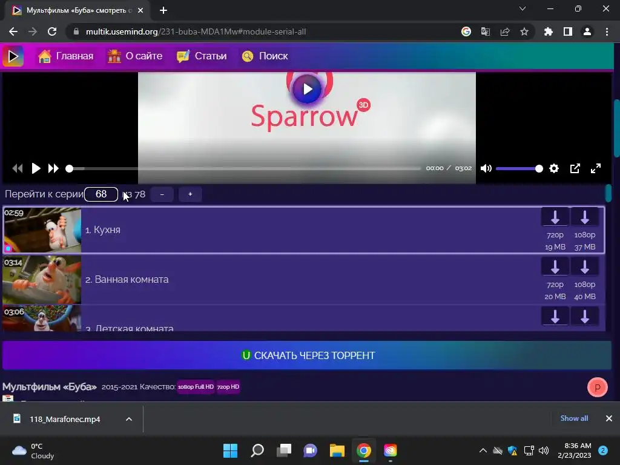Open File Explorer from taskbar
Screen dimensions: 620x465
(337, 450)
